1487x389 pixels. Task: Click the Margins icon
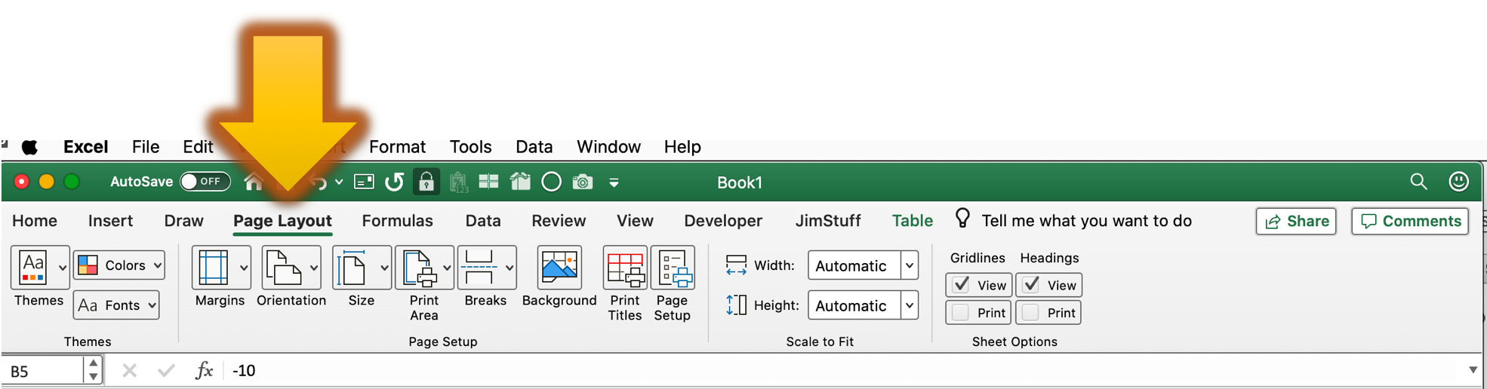pos(214,267)
